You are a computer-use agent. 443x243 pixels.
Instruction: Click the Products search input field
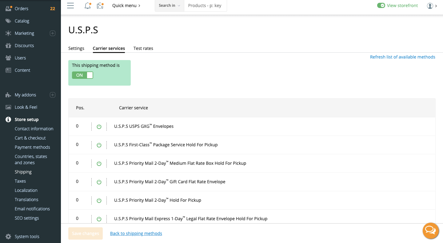tap(205, 6)
